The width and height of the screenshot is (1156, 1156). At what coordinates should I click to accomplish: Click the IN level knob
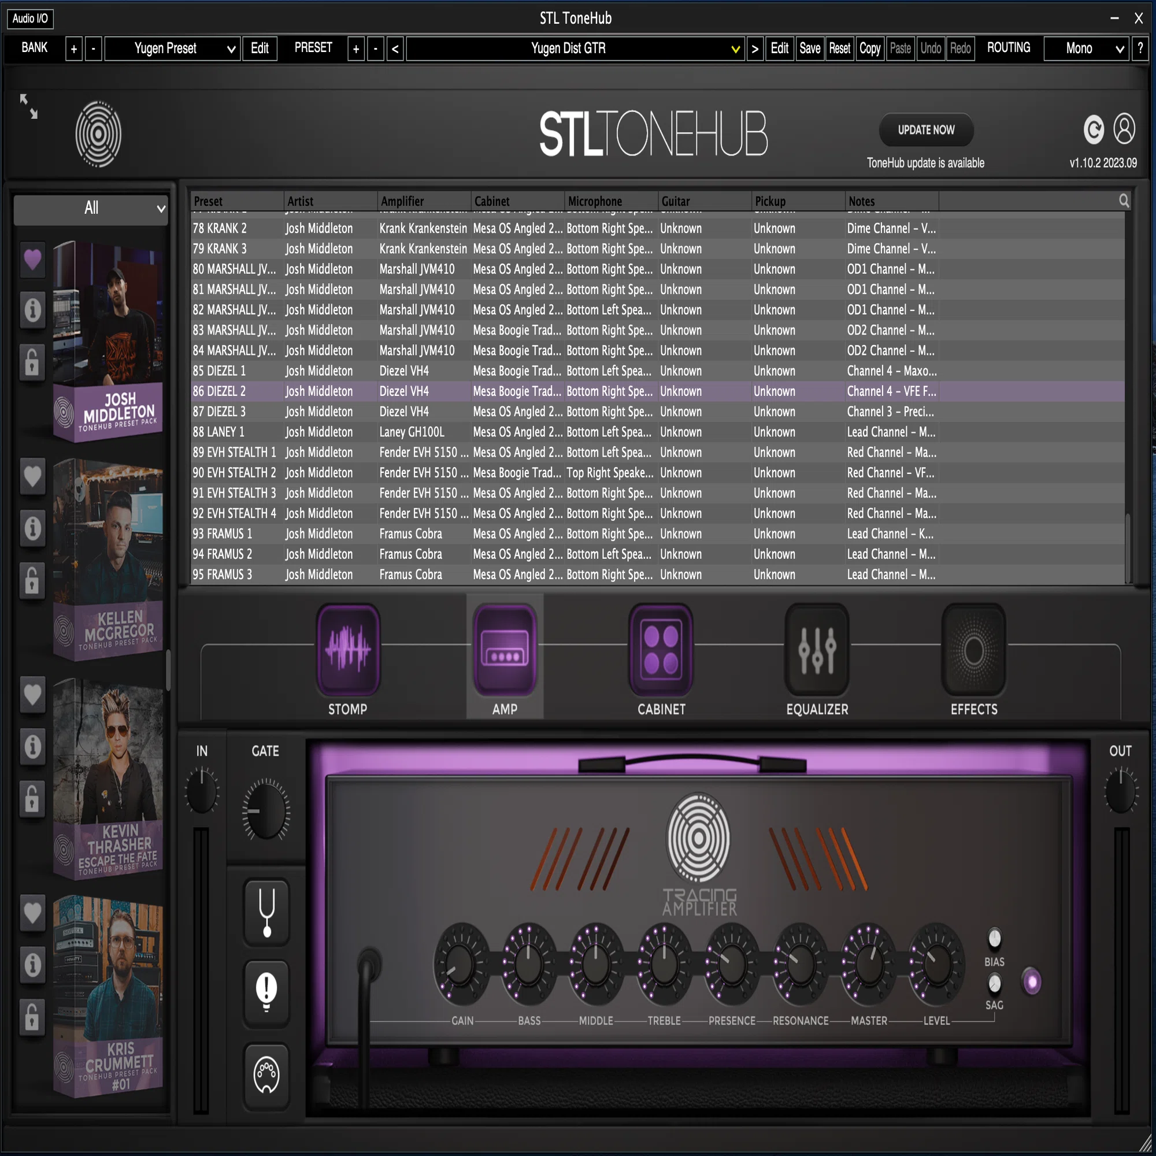[x=202, y=791]
